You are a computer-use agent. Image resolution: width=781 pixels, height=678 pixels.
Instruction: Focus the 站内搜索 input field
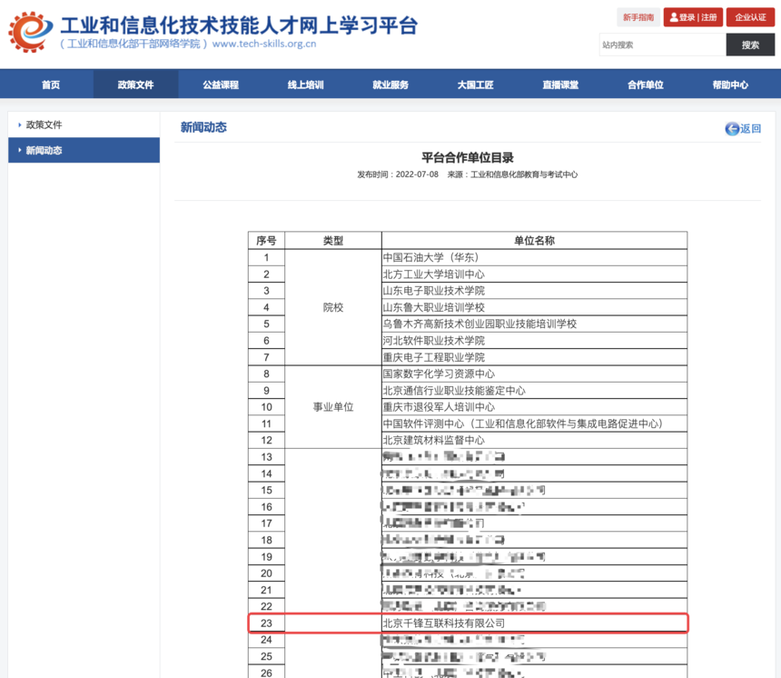[662, 45]
